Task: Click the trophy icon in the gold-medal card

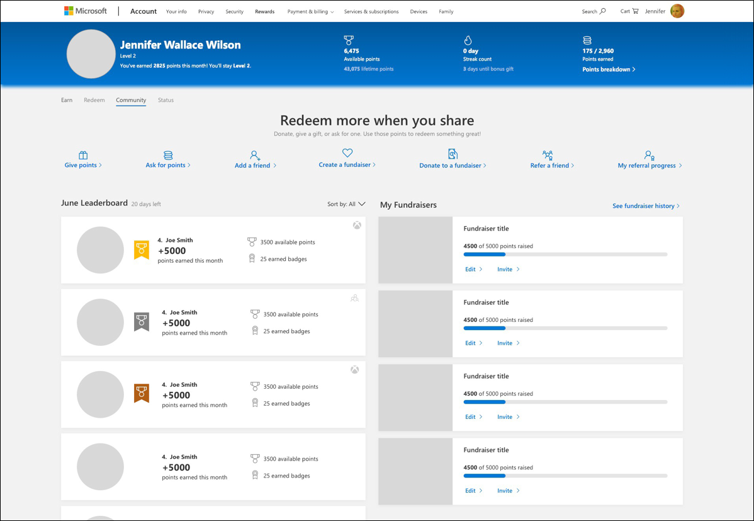Action: pos(252,242)
